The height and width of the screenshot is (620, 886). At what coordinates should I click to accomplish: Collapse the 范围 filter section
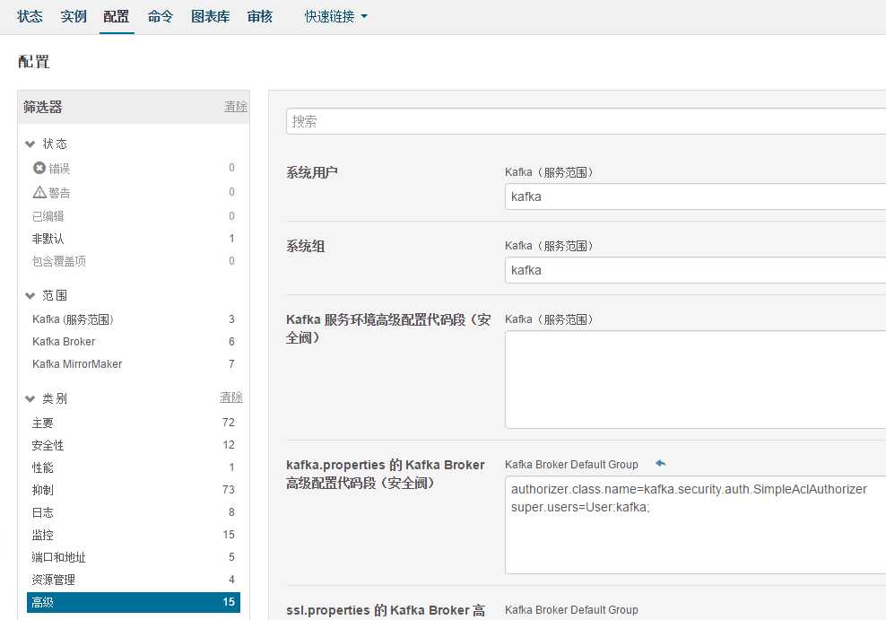point(30,295)
